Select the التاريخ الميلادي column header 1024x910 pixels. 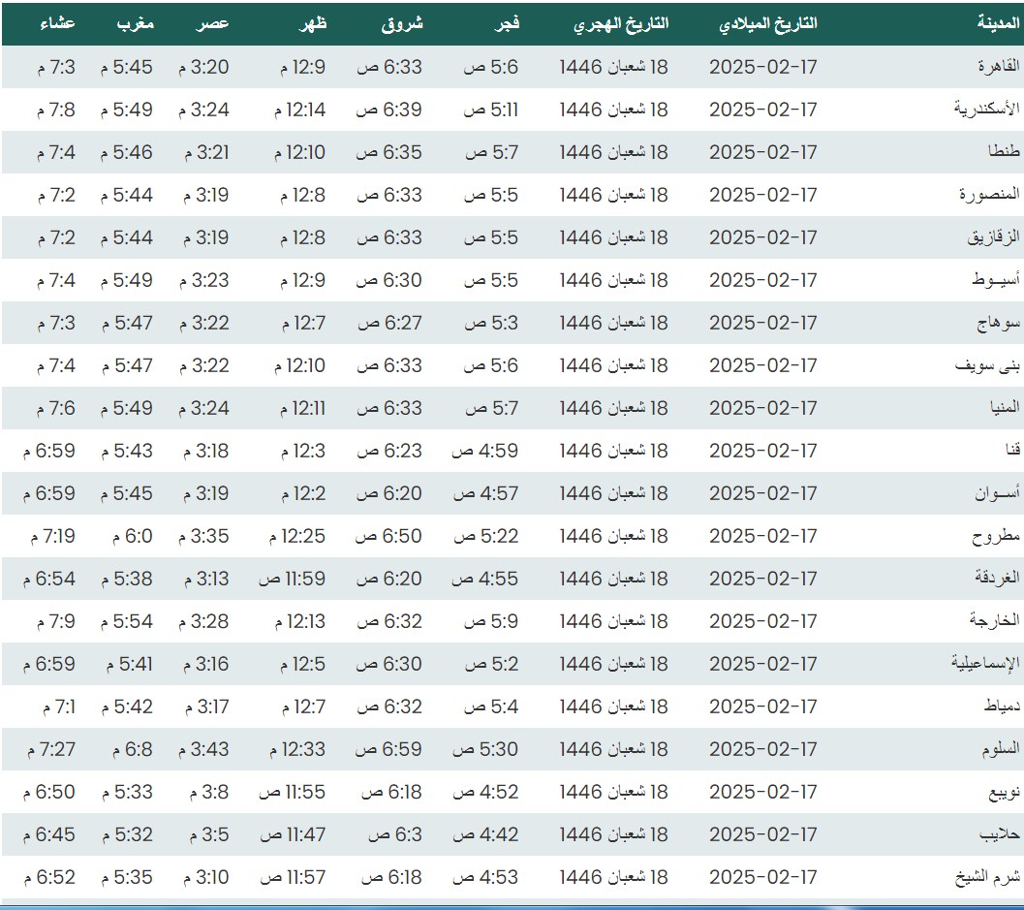(x=769, y=24)
